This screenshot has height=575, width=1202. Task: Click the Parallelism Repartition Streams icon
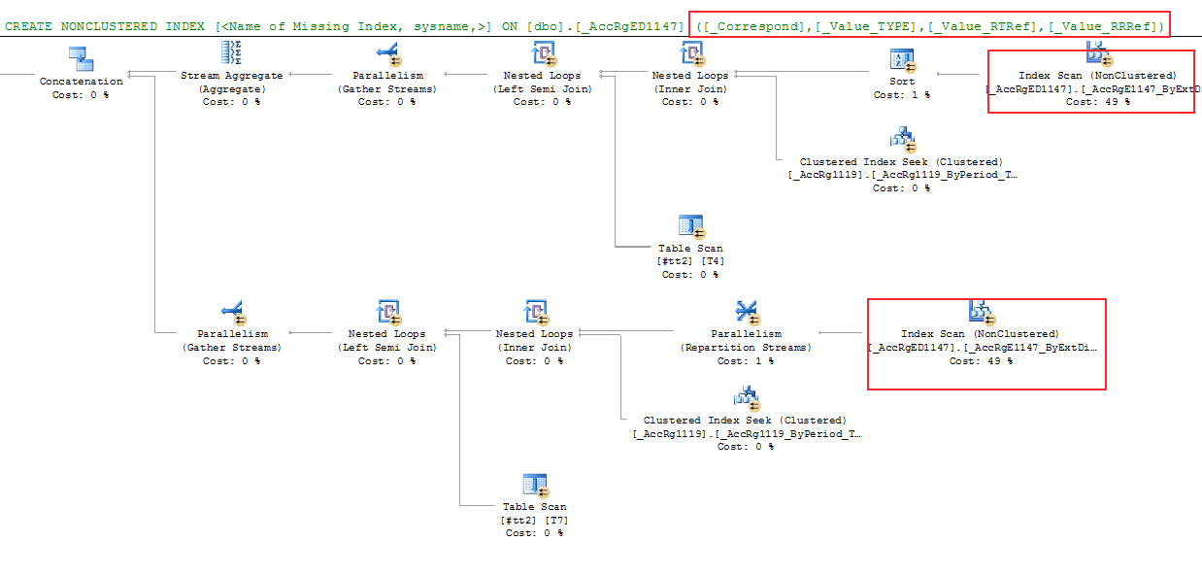click(x=747, y=311)
